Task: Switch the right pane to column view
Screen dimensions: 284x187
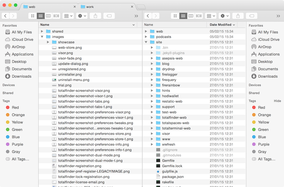Action: tap(191, 16)
